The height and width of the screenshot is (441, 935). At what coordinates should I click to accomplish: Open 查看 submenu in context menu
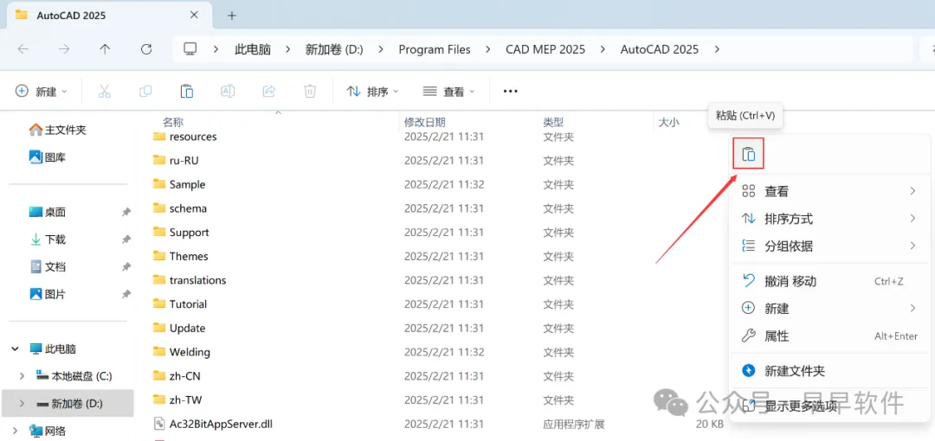[829, 191]
